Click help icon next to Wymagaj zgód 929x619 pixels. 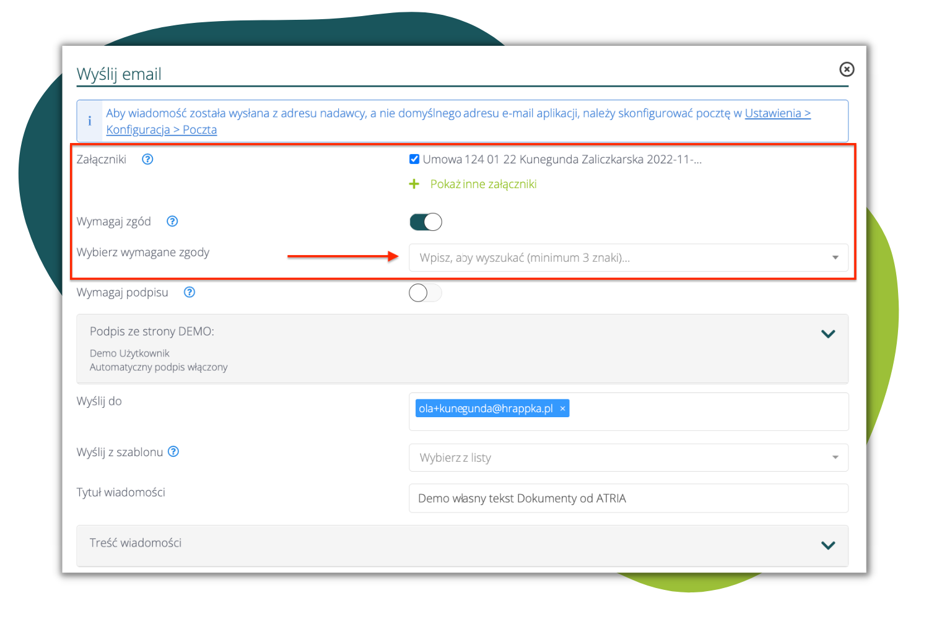(x=172, y=222)
